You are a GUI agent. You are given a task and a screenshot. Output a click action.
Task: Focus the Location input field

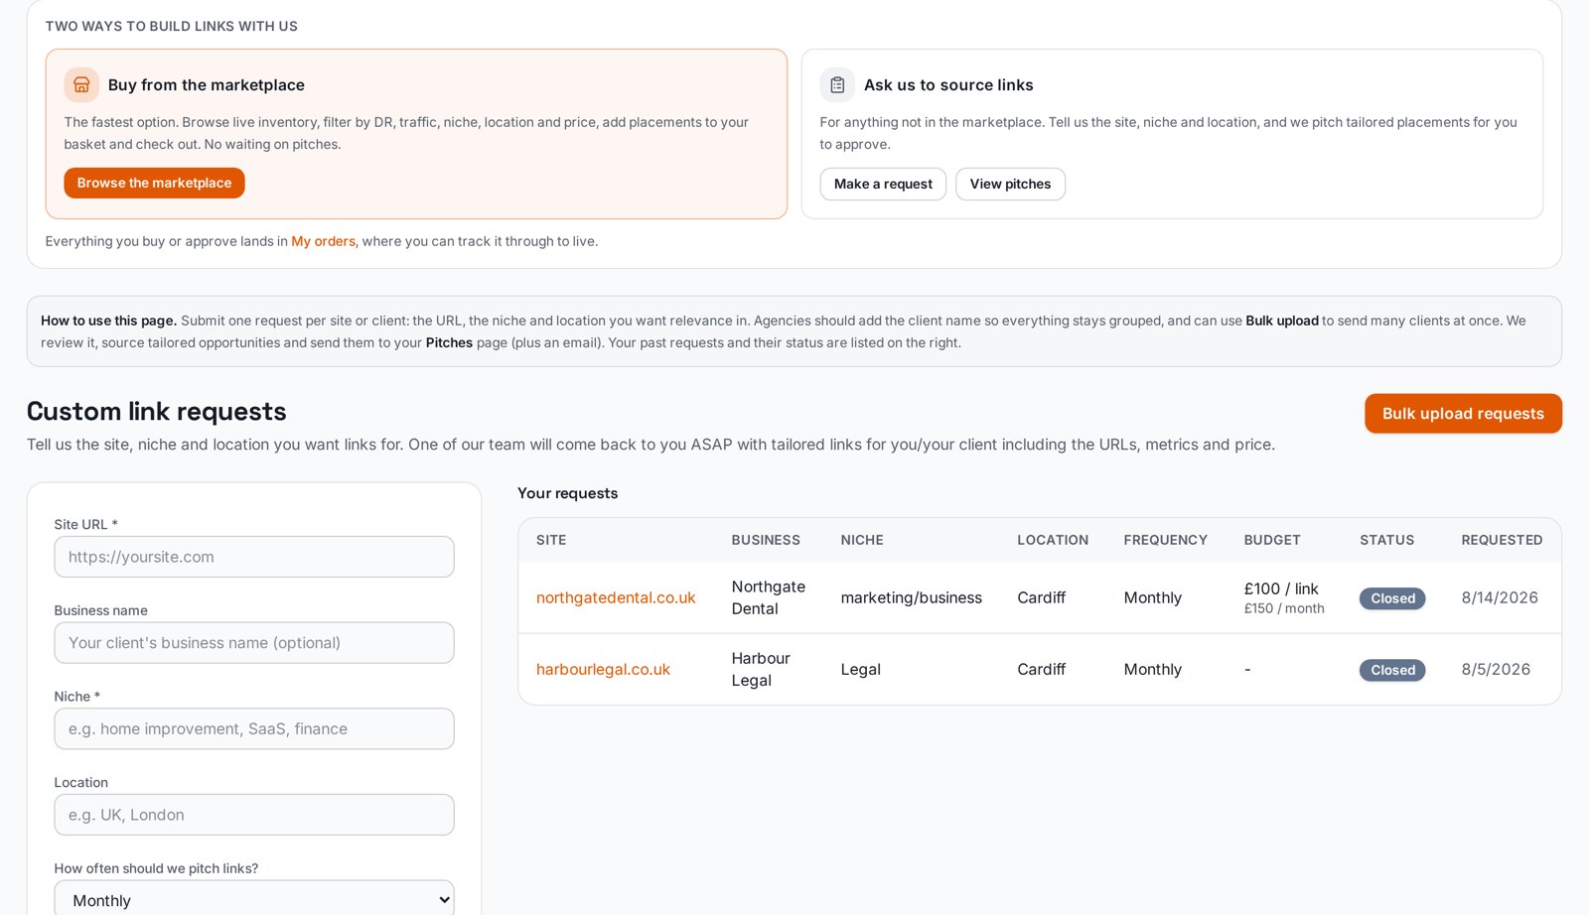(254, 815)
